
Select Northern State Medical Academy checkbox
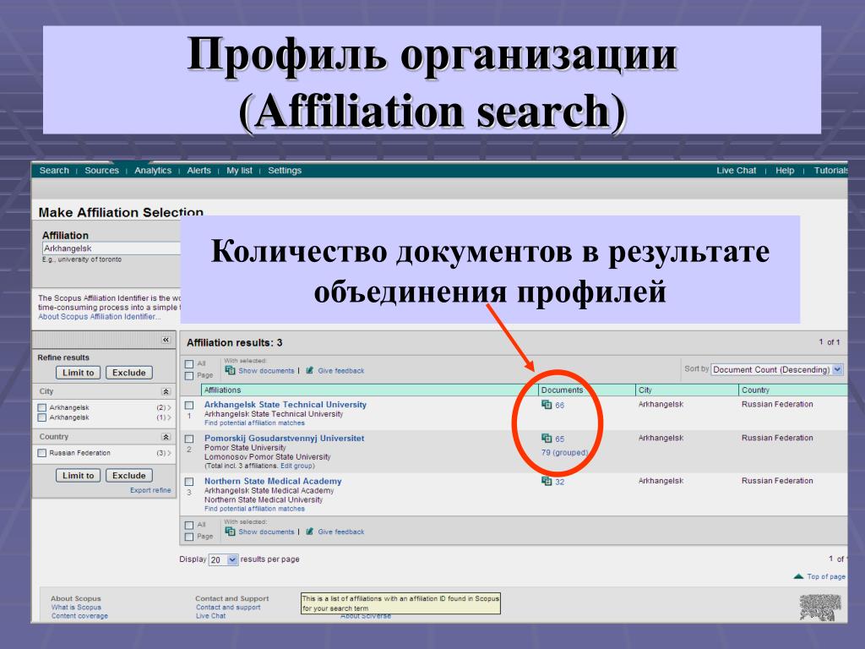click(x=189, y=482)
